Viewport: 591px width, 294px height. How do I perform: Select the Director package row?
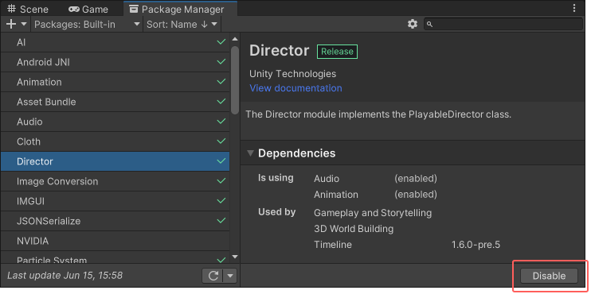(x=115, y=161)
